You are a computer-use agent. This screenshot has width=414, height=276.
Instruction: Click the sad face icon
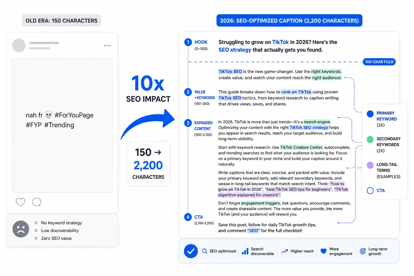[x=21, y=229]
